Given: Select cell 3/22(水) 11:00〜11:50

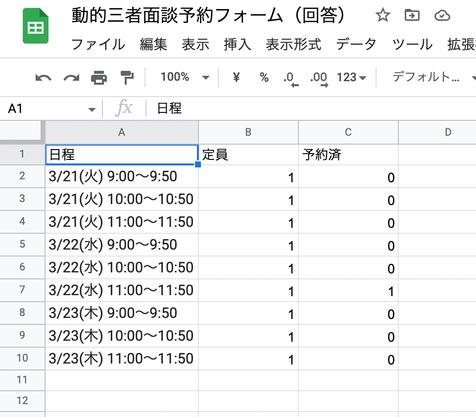Looking at the screenshot, I should (122, 290).
